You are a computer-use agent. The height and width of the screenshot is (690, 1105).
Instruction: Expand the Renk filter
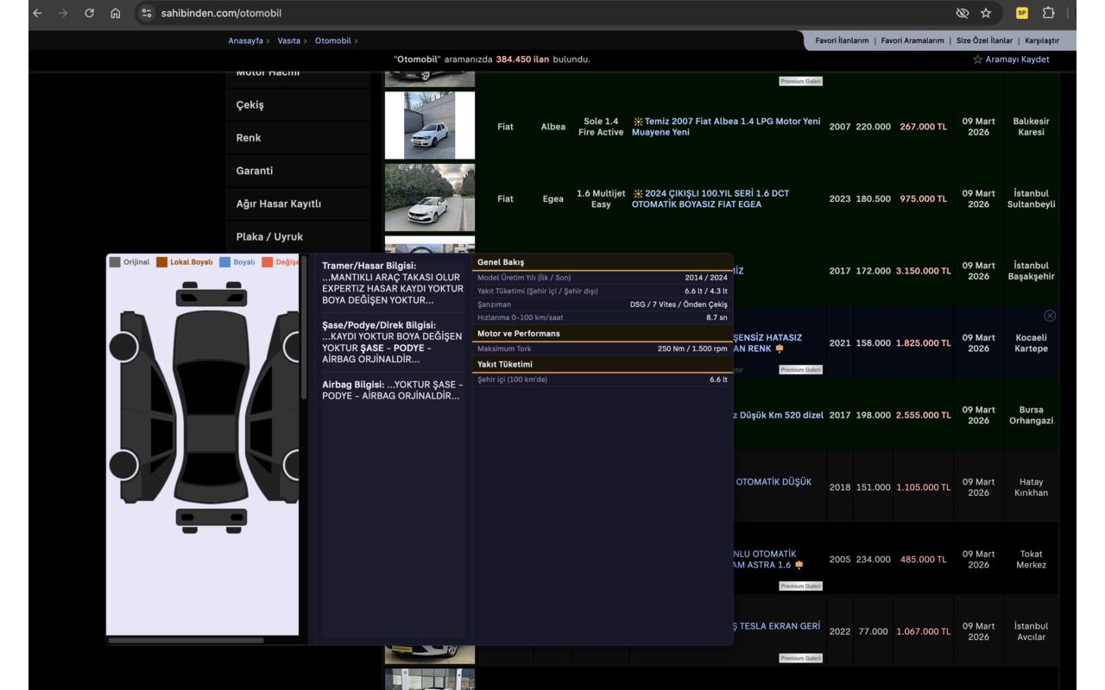pos(298,138)
